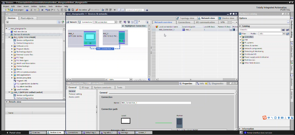Screen dimensions: 295x135
Task: Click the Go online icon
Action: [77, 10]
